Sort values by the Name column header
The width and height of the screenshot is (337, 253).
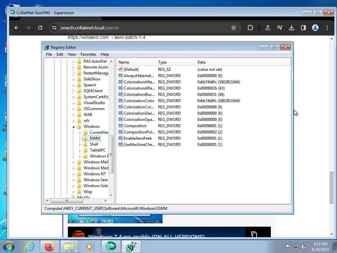136,62
